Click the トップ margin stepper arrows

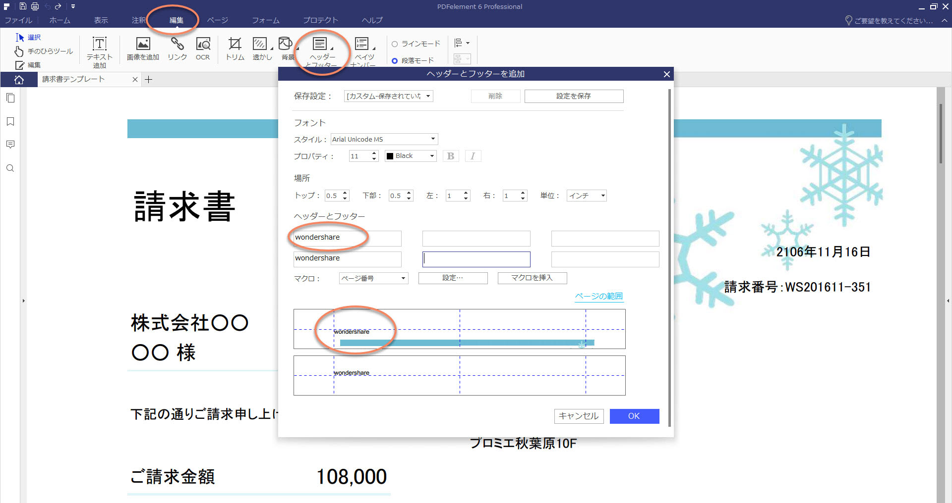[x=345, y=196]
